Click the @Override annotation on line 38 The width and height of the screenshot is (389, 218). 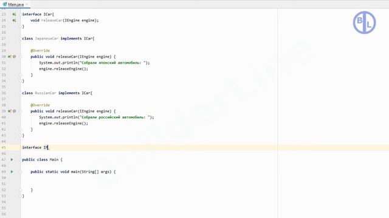tap(40, 105)
